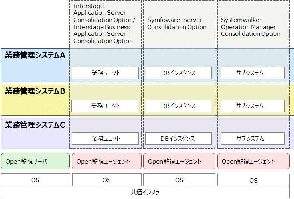
Task: Select the 業務管理システムC label
Action: pos(35,125)
